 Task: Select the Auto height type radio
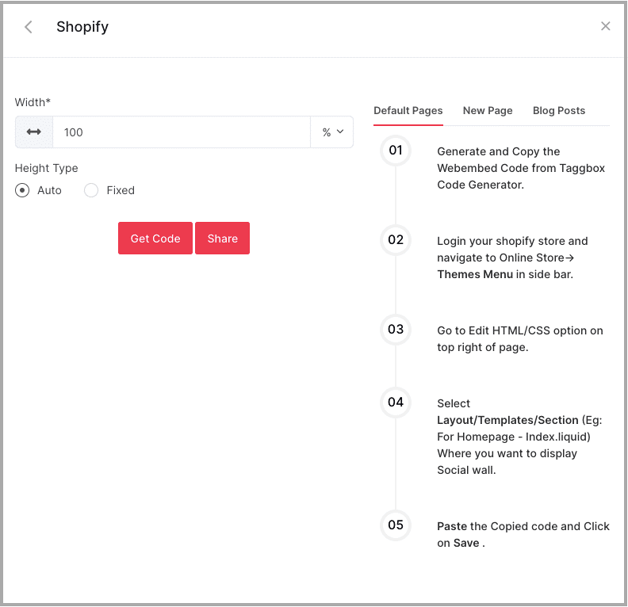pyautogui.click(x=23, y=190)
